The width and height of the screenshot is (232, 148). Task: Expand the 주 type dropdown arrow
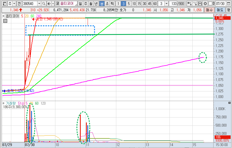coord(14,4)
